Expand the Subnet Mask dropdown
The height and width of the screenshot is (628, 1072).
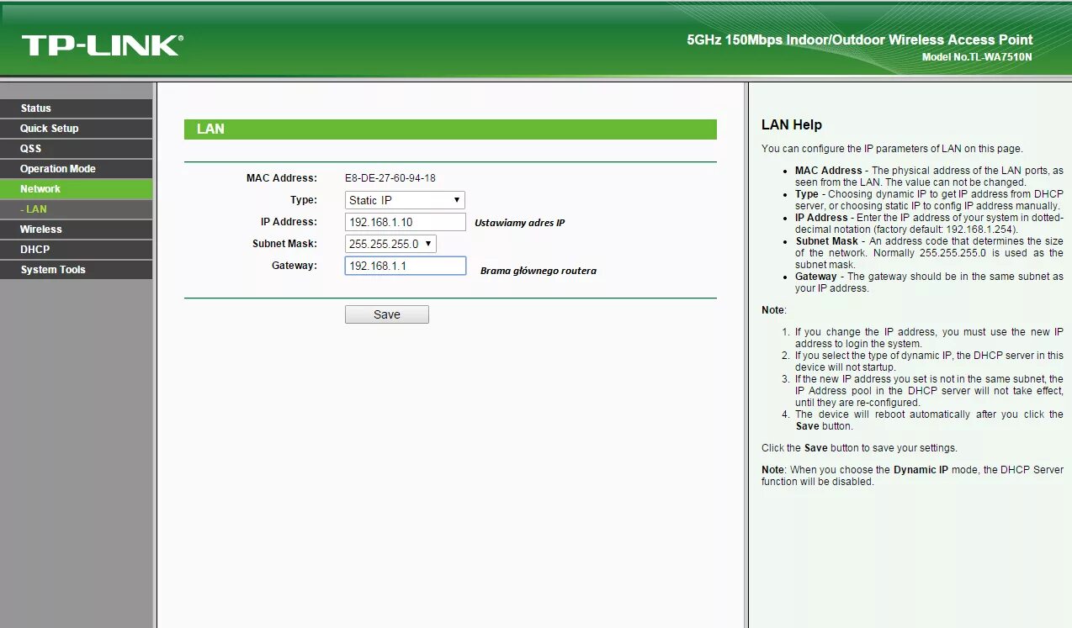coord(390,244)
